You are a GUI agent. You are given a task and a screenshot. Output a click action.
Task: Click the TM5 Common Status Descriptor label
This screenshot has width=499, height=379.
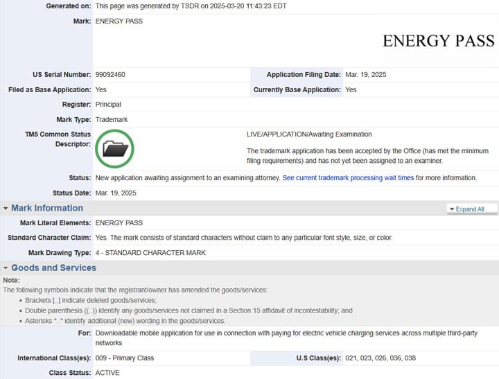[58, 139]
